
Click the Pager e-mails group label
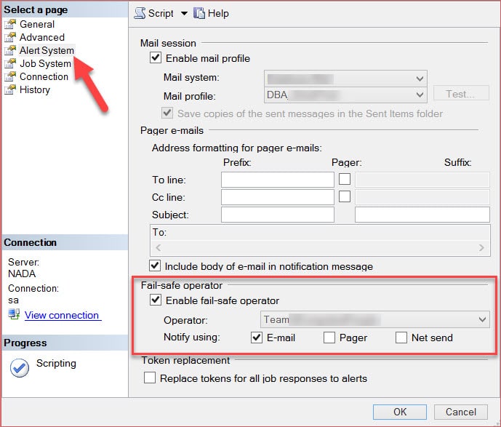coord(172,131)
